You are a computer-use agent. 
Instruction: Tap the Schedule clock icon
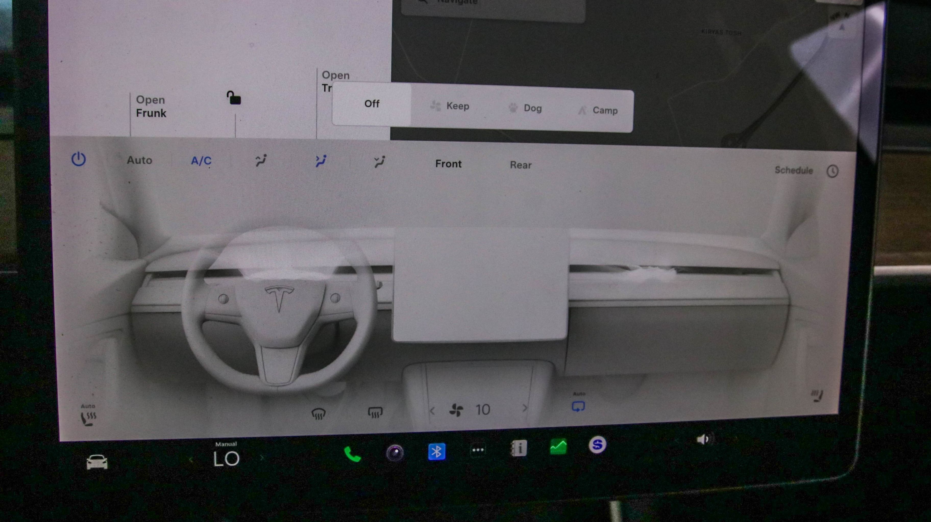[833, 171]
